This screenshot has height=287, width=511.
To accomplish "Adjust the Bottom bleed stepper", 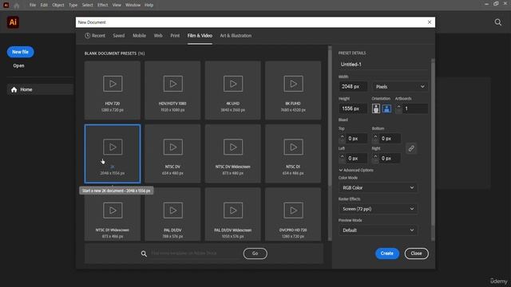I will click(375, 138).
